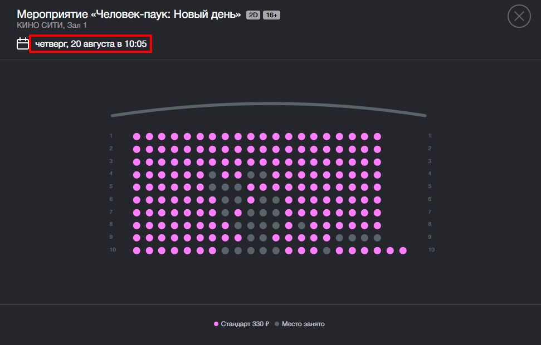Click the pink Стандарт 330 ₽ legend dot
This screenshot has width=541, height=345.
216,324
